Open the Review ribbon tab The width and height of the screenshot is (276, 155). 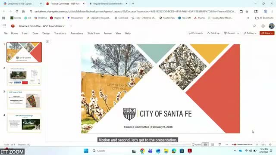107,33
